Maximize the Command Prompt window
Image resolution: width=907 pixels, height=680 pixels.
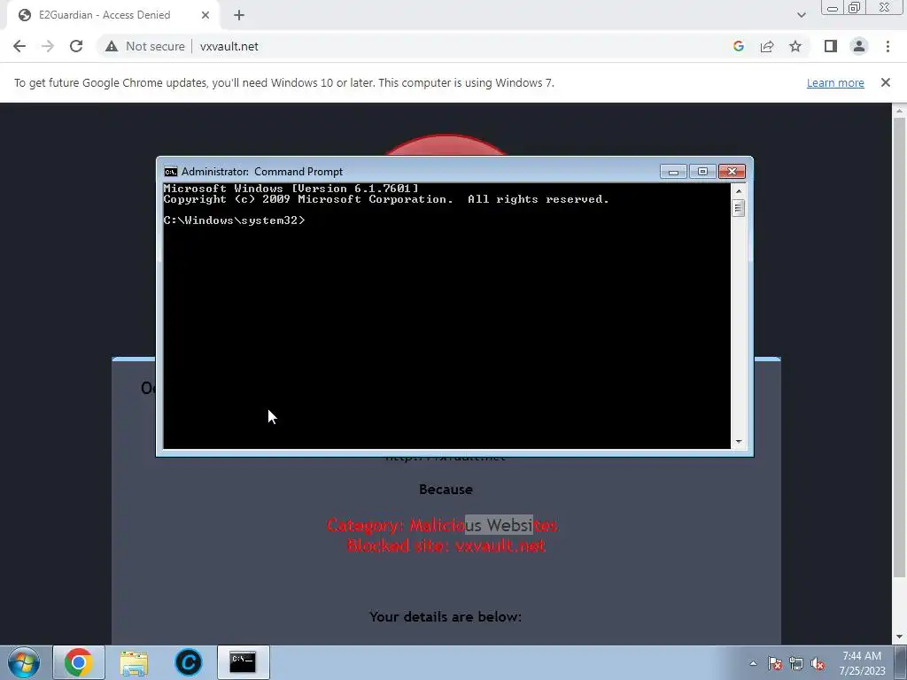coord(702,172)
